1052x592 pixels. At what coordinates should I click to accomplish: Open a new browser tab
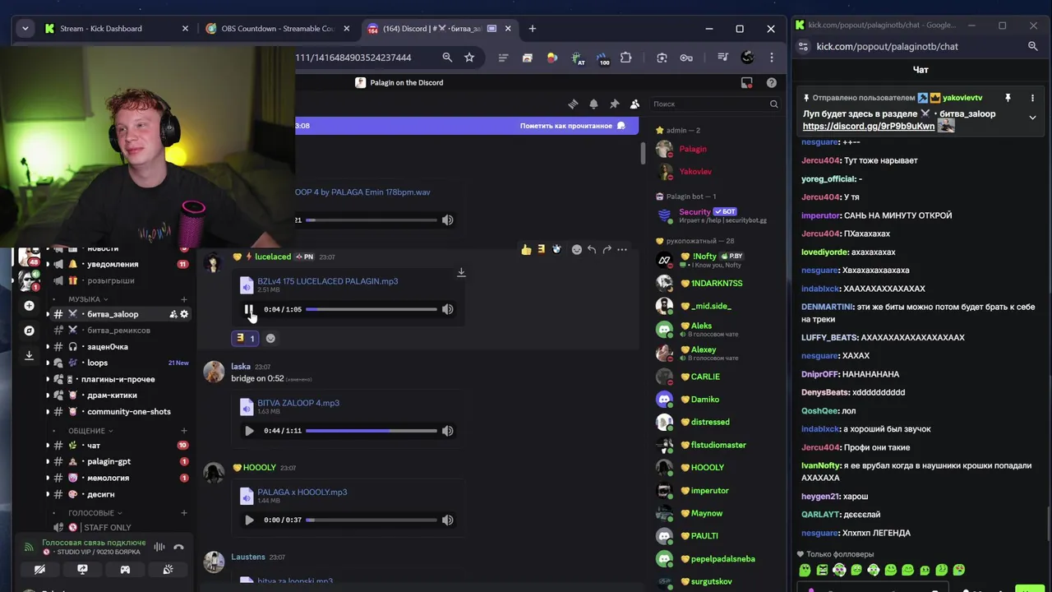(x=533, y=29)
